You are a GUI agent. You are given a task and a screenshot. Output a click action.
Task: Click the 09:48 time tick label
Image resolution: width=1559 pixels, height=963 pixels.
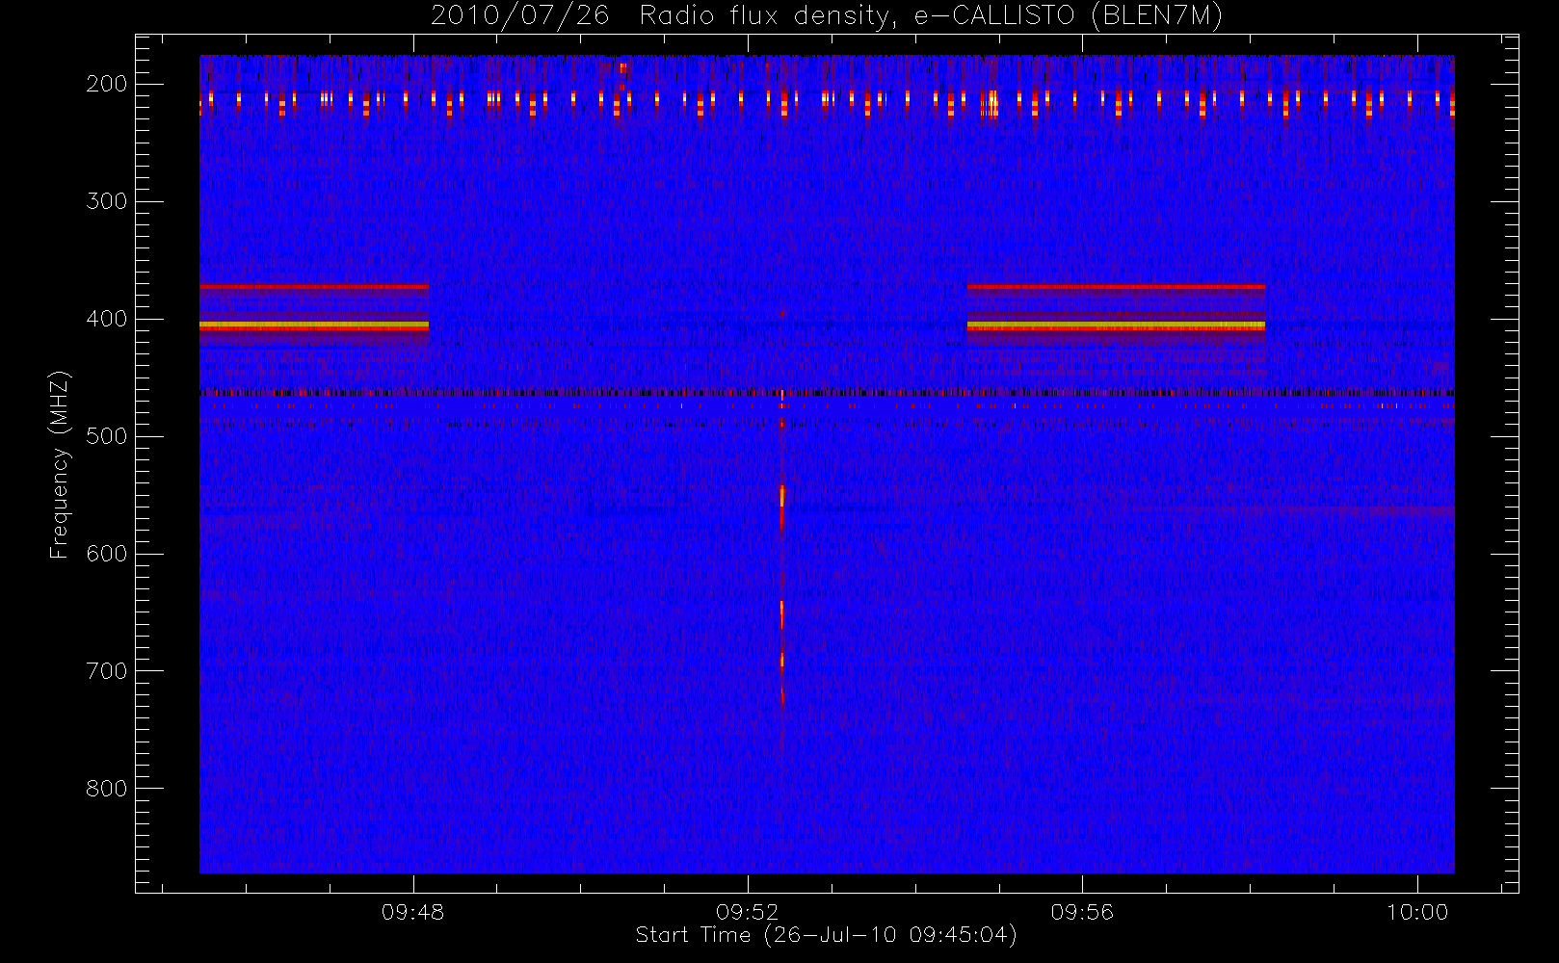click(x=412, y=912)
